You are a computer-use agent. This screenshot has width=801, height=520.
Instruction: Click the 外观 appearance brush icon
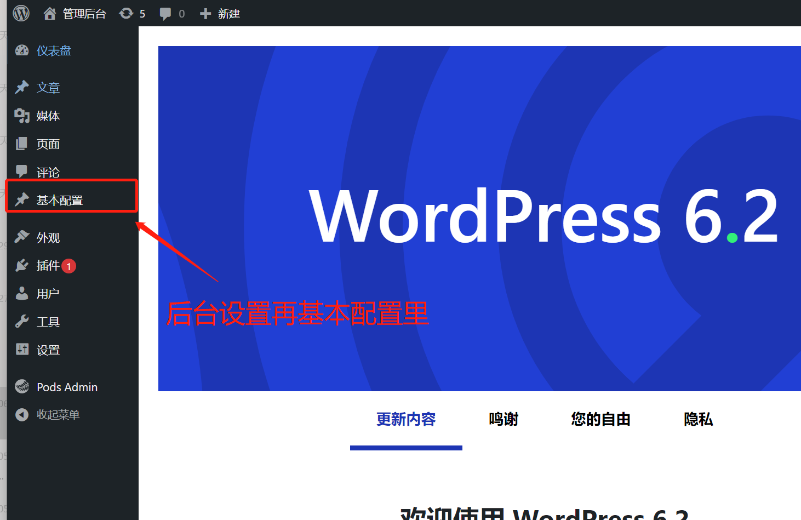point(22,237)
